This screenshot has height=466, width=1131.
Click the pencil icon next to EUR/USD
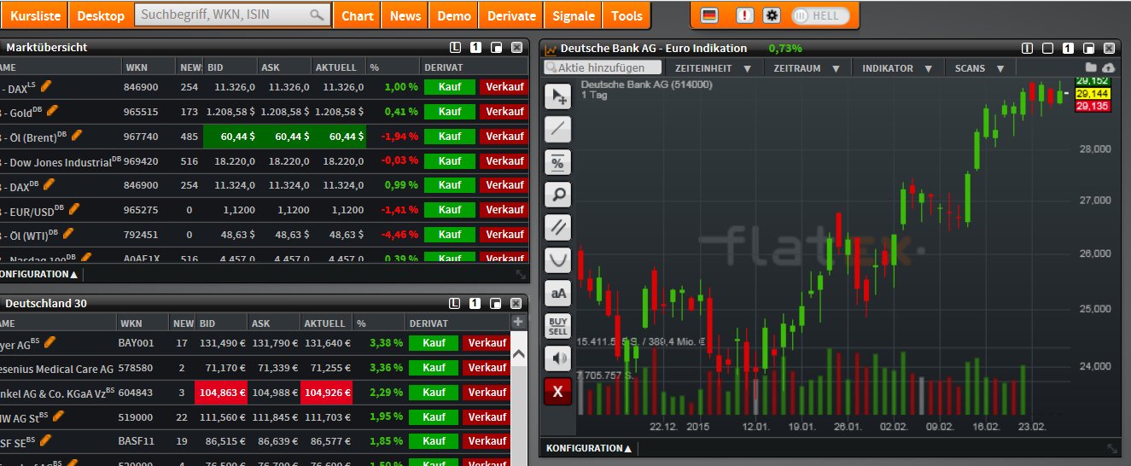74,208
